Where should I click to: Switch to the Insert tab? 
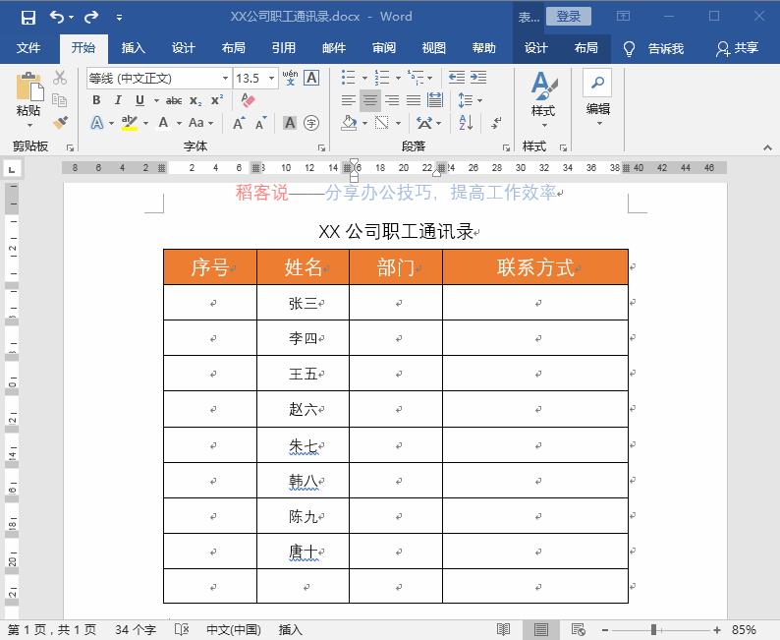click(134, 48)
